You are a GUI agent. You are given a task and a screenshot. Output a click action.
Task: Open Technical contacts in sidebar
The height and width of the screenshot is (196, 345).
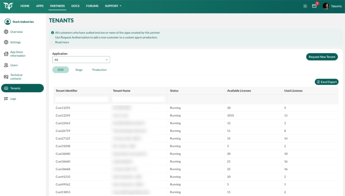(x=16, y=77)
